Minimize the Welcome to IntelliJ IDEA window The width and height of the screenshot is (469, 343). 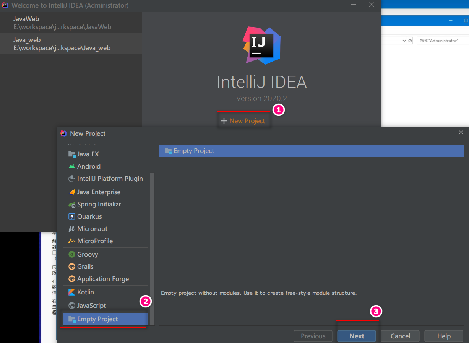point(354,5)
